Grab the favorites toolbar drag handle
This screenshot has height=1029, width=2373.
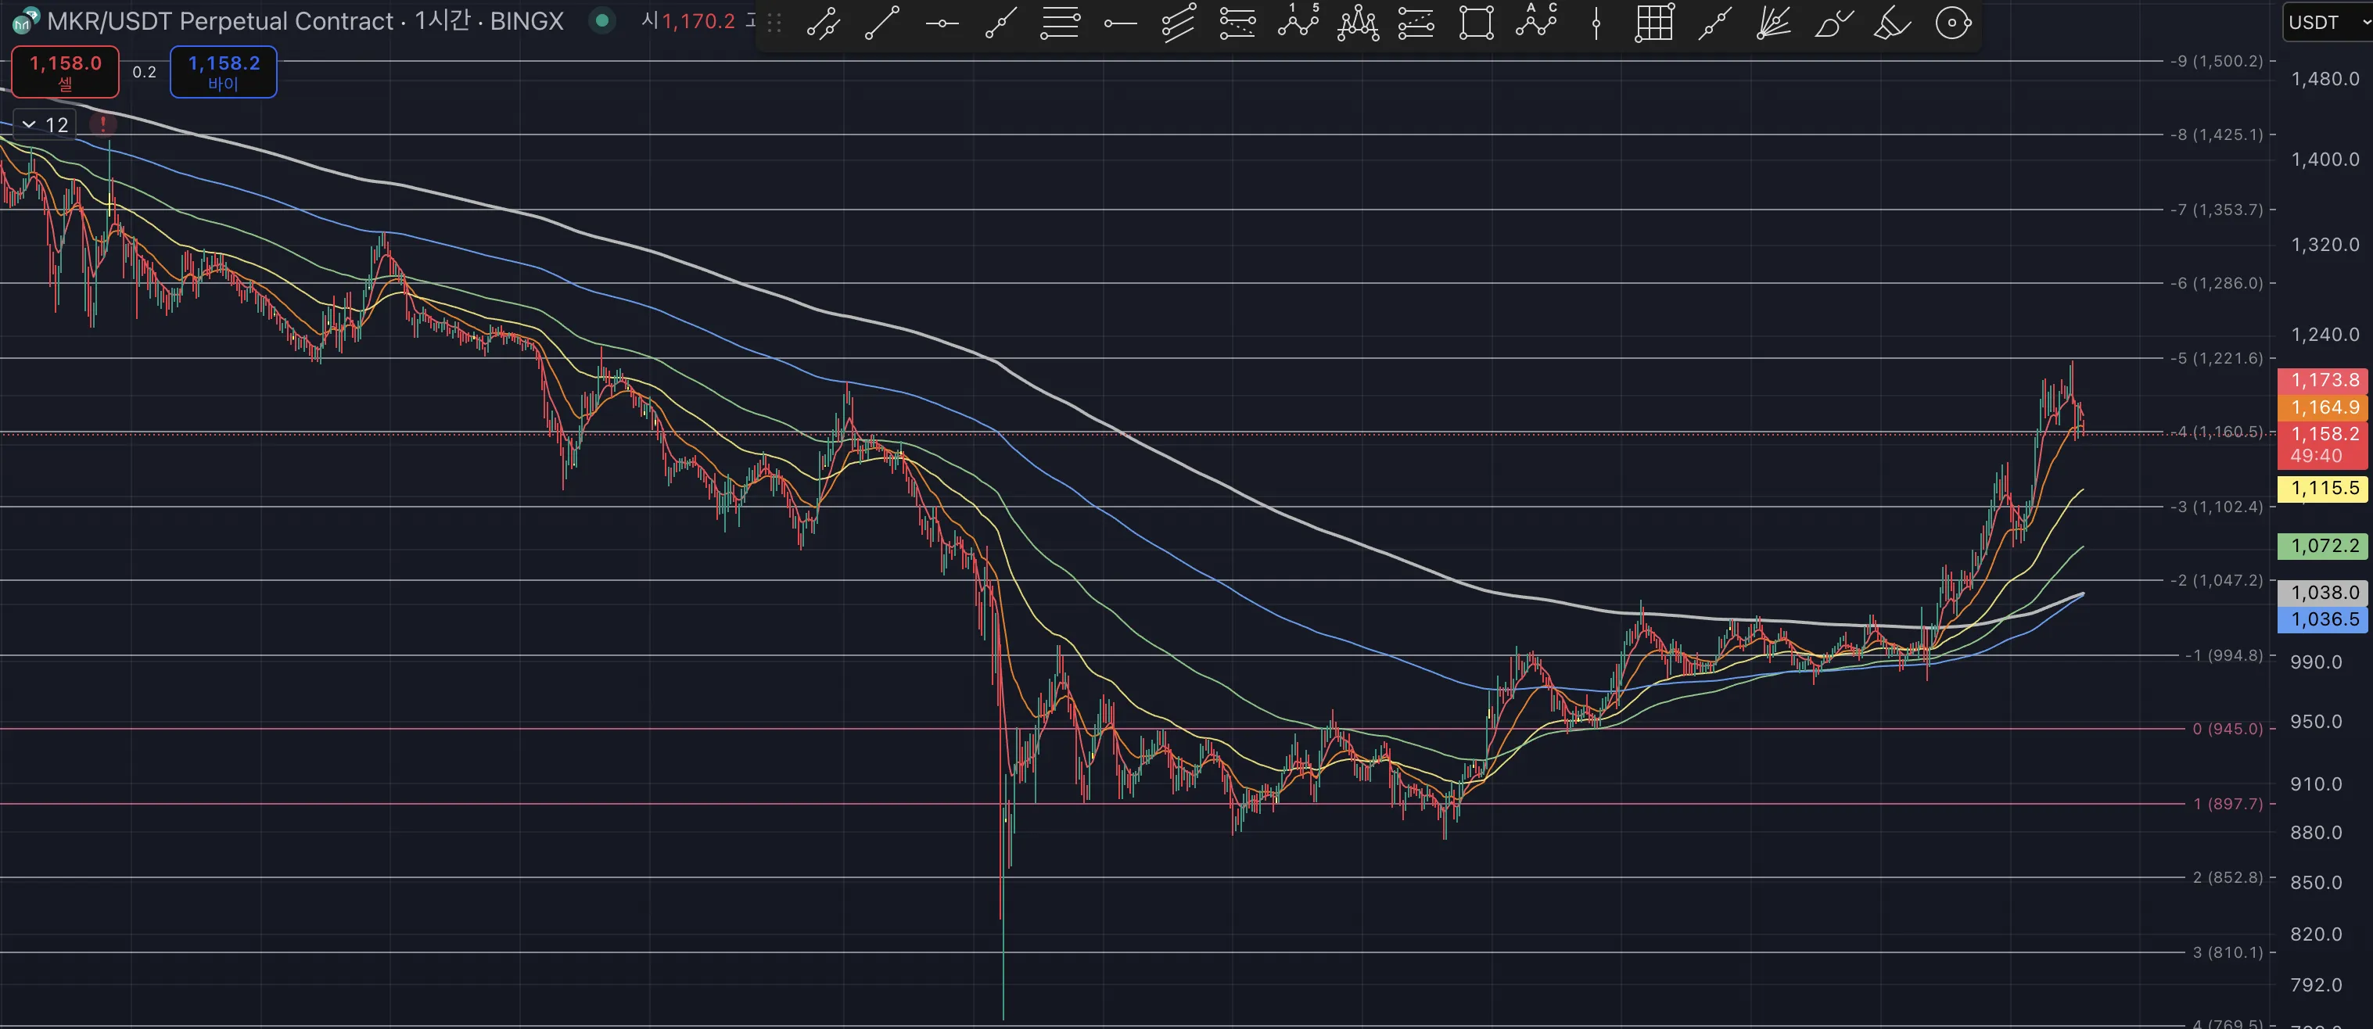[775, 24]
